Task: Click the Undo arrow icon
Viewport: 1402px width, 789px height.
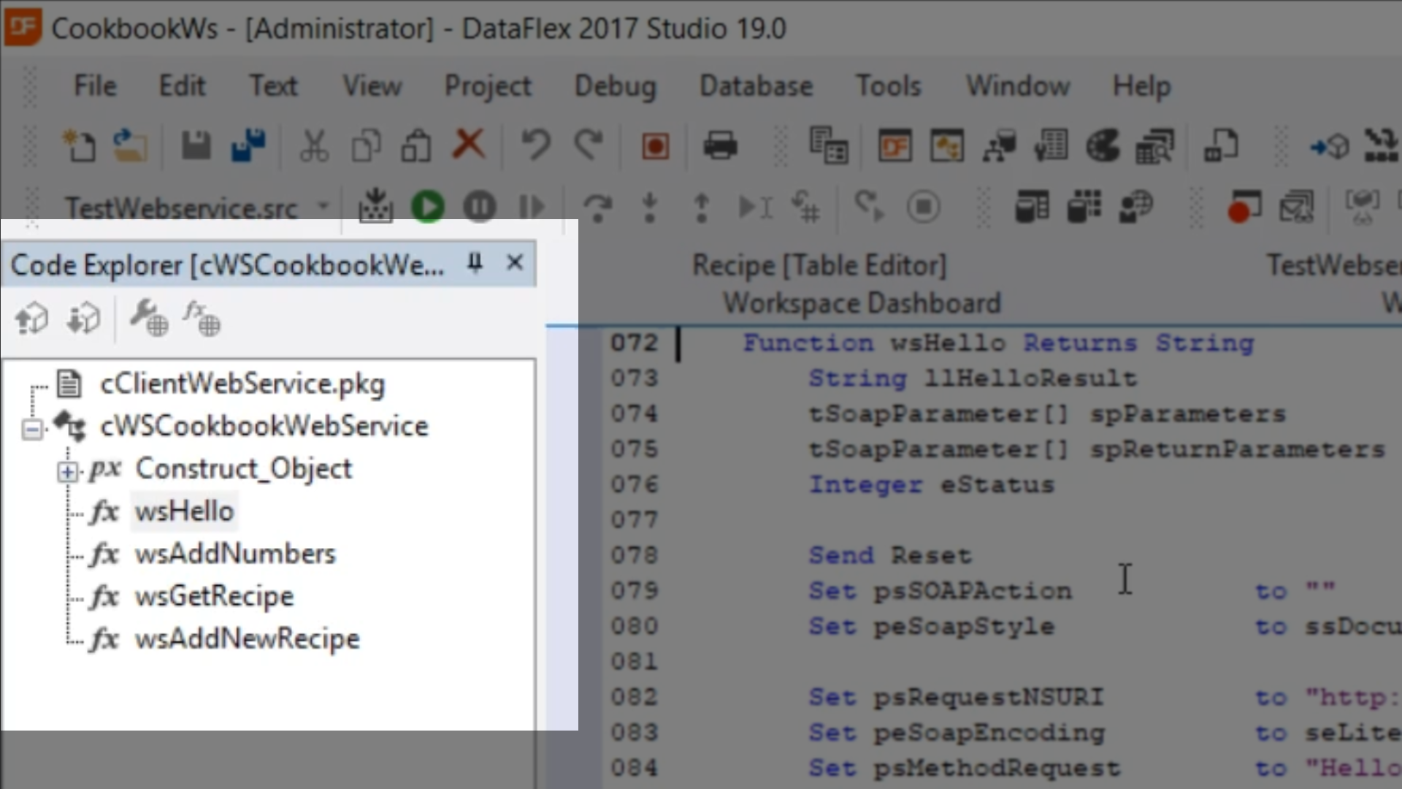Action: point(535,145)
